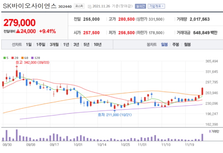Click the 선차트 label
Screen dimensions: 223x153
(17, 44)
